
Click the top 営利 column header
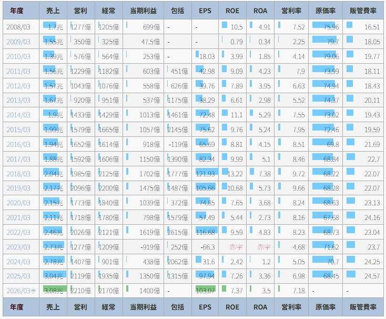pyautogui.click(x=81, y=11)
